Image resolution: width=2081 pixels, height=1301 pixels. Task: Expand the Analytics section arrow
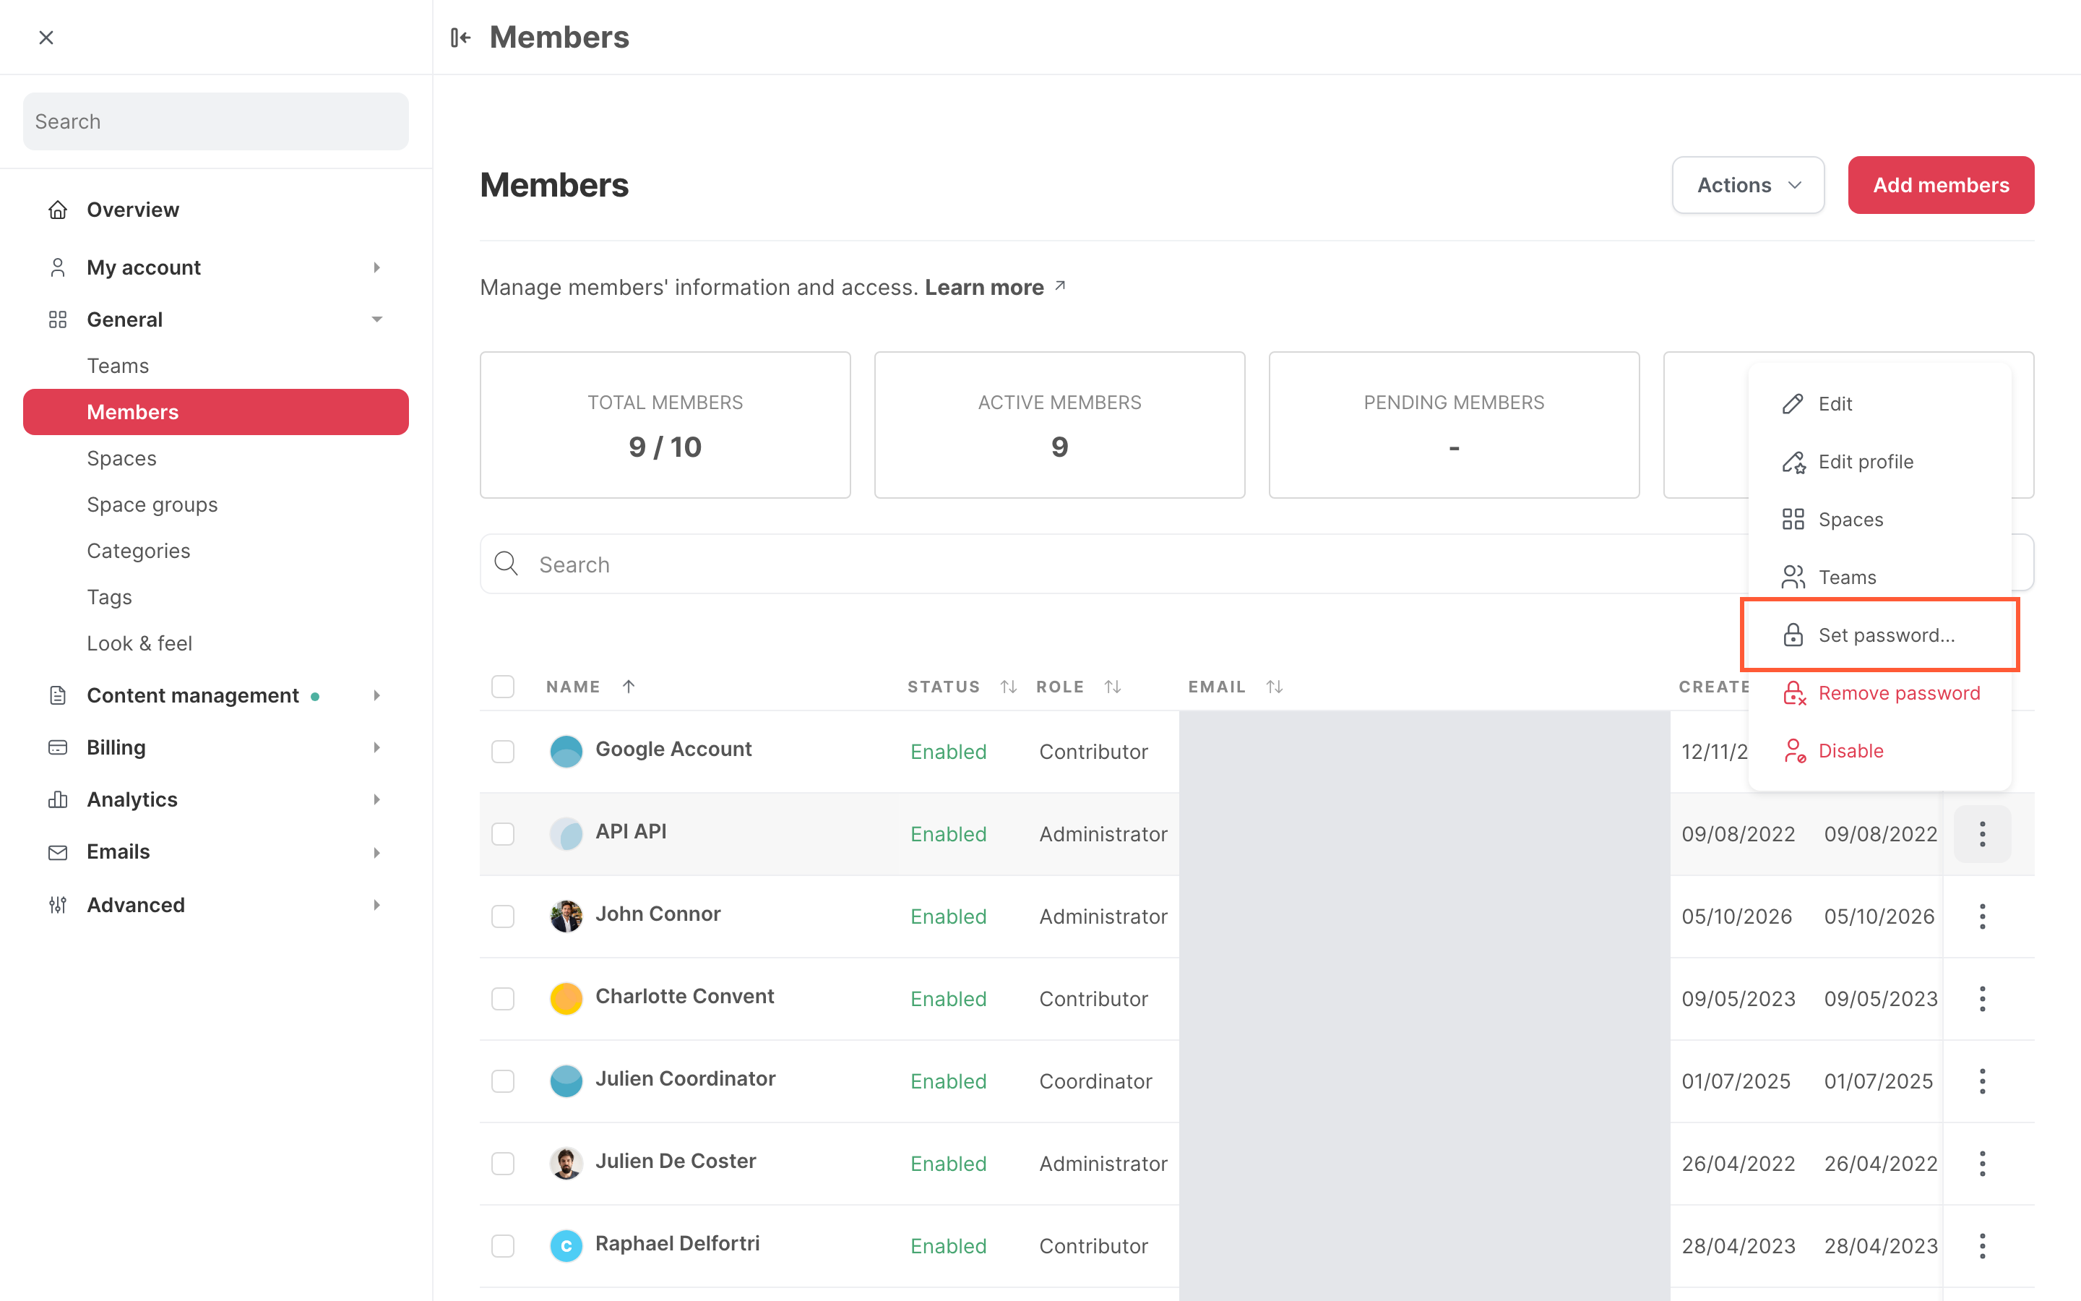point(376,799)
